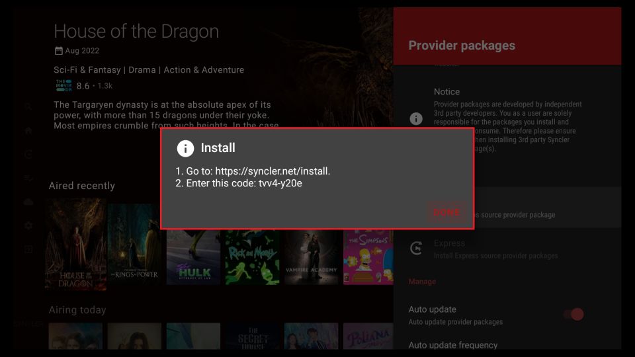
Task: Click the Manage section label
Action: click(422, 282)
